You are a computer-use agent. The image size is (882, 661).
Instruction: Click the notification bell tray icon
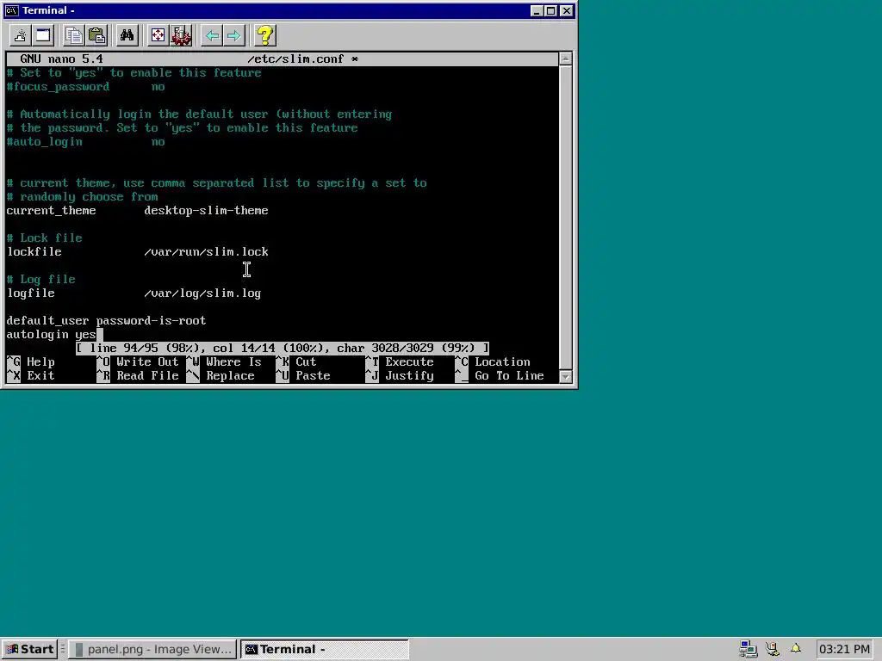click(795, 649)
